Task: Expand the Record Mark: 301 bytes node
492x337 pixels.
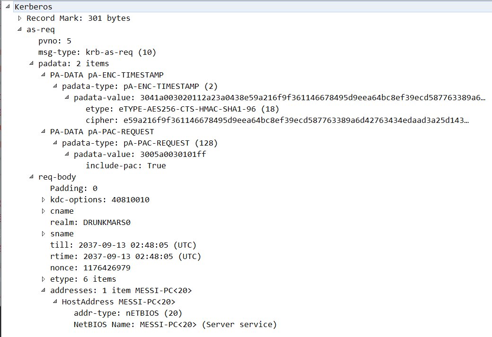Action: [x=20, y=18]
